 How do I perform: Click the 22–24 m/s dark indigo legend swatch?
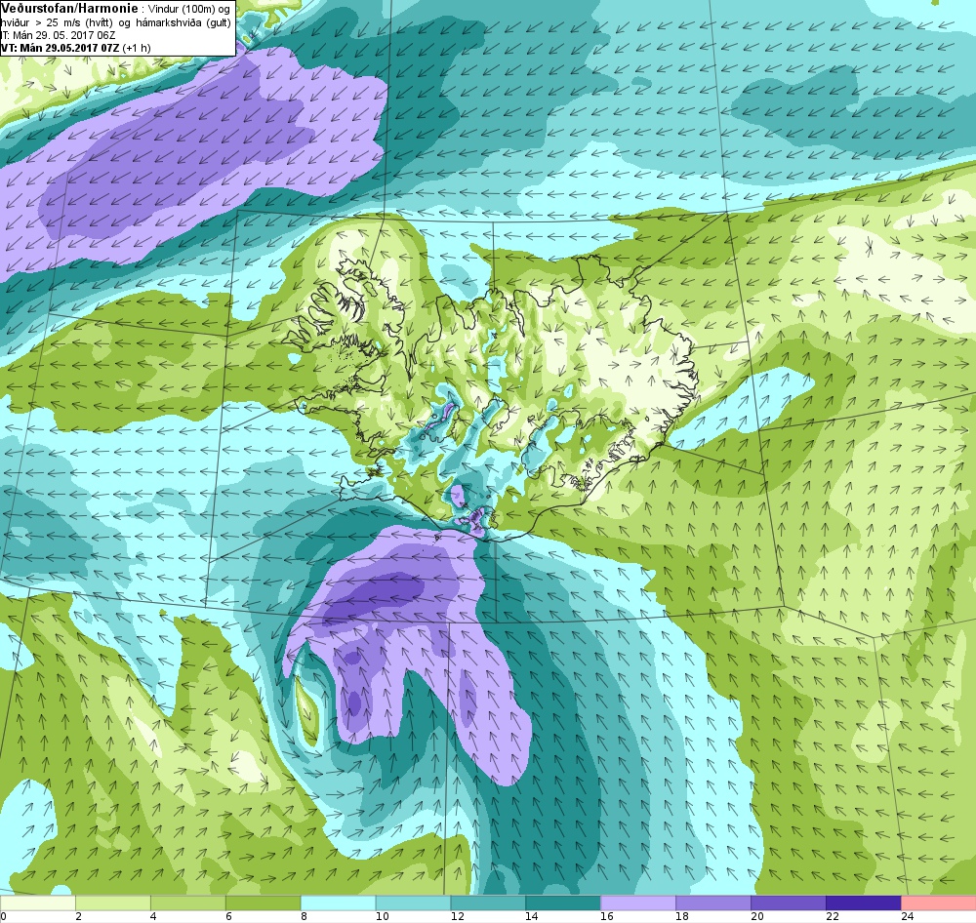click(863, 903)
